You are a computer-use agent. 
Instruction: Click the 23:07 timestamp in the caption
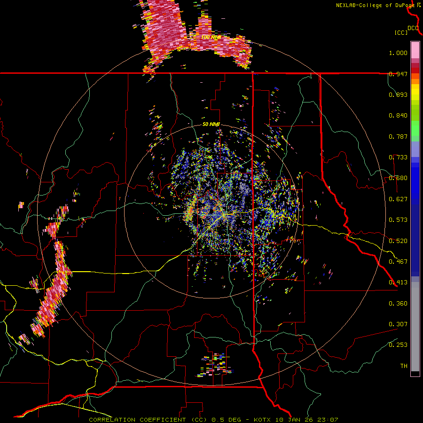click(x=327, y=420)
